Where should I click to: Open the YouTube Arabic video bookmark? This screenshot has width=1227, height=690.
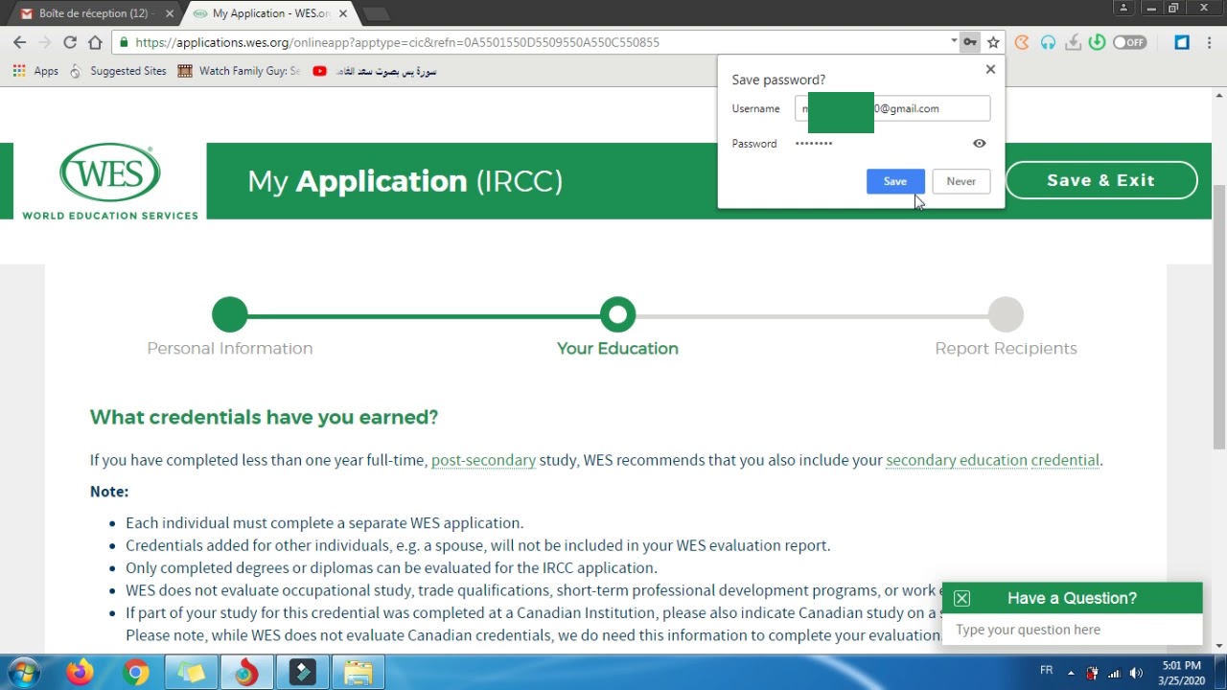pos(375,71)
